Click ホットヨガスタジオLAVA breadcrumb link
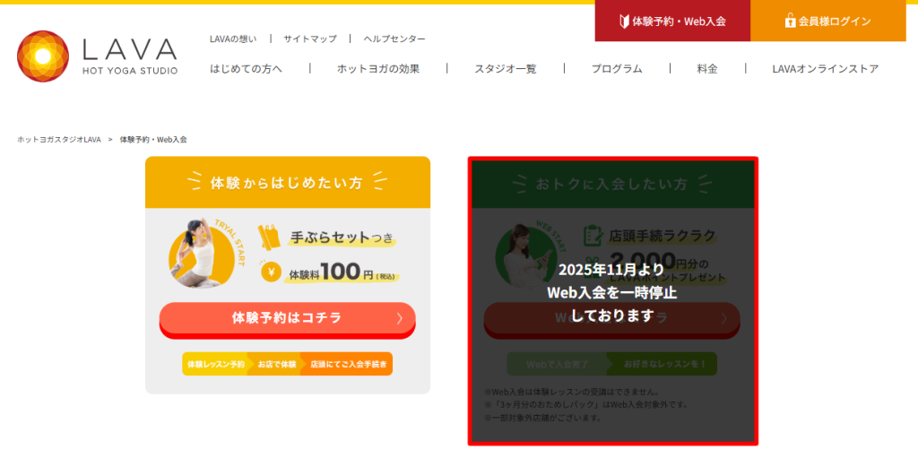Viewport: 918px width, 449px height. click(58, 139)
